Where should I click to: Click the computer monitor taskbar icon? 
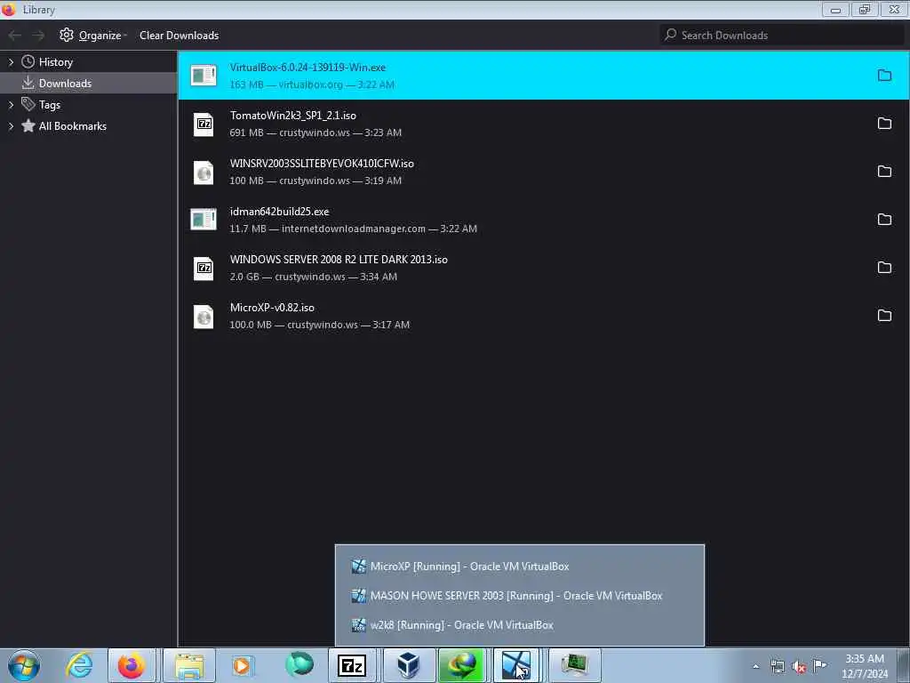[x=574, y=665]
